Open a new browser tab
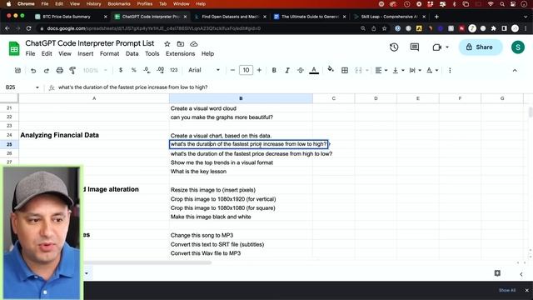This screenshot has height=300, width=533. (x=436, y=17)
